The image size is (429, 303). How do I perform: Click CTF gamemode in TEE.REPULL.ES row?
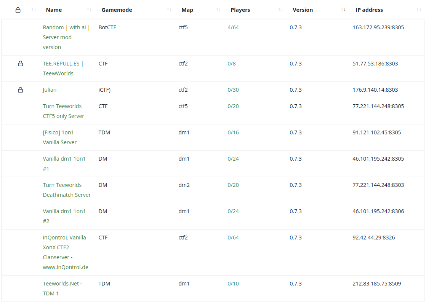[103, 64]
